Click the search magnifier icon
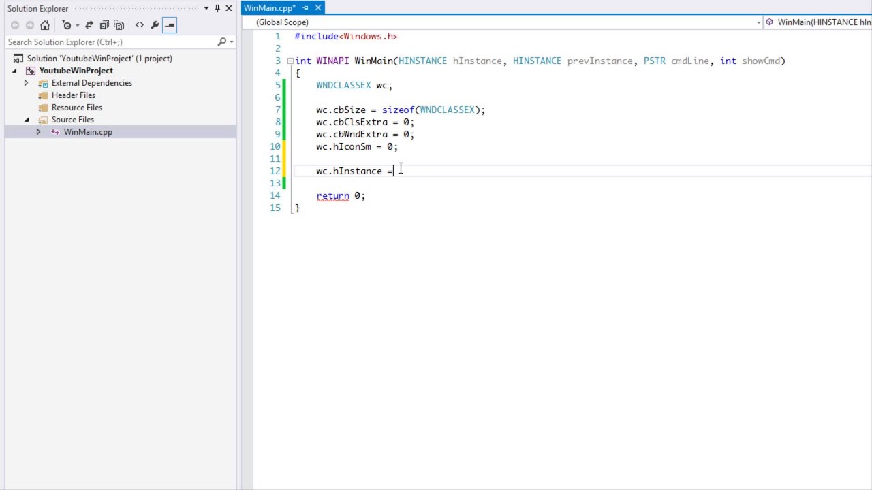The width and height of the screenshot is (872, 490). point(221,42)
